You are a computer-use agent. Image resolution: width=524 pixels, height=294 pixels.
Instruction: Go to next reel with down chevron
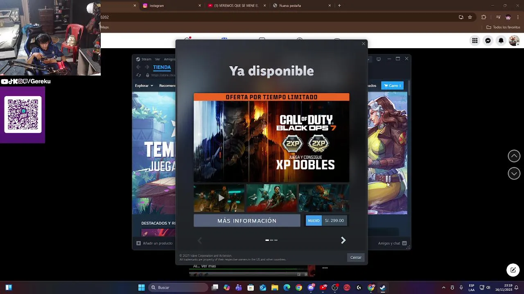pos(514,174)
